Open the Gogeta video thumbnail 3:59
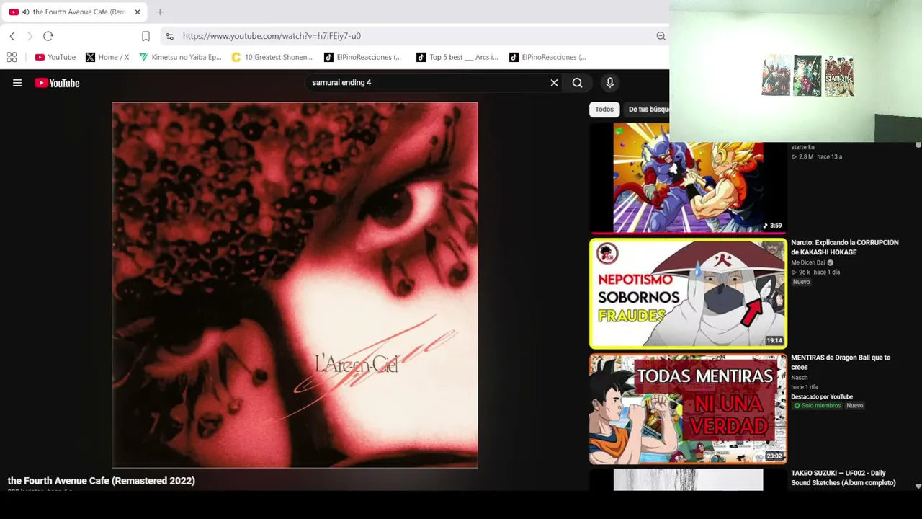922x519 pixels. click(x=688, y=177)
